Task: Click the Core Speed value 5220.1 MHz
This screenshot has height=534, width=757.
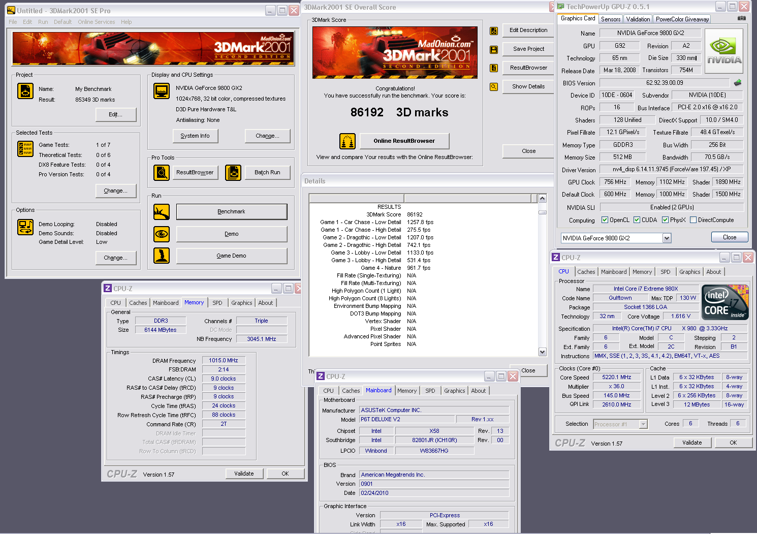Action: (617, 377)
